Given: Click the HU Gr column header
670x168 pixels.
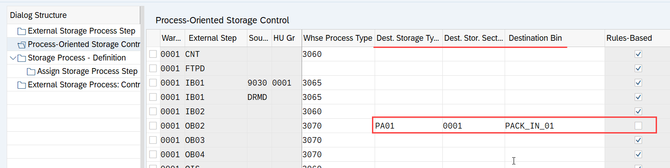Looking at the screenshot, I should tap(287, 38).
